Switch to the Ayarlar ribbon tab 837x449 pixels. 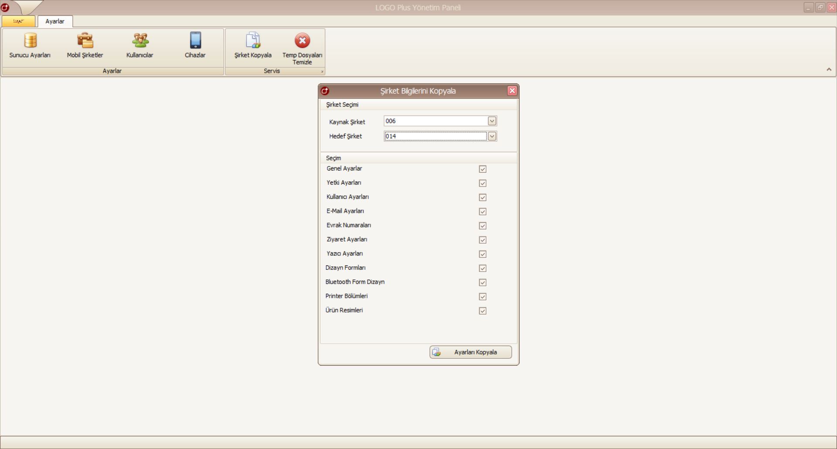pyautogui.click(x=55, y=21)
